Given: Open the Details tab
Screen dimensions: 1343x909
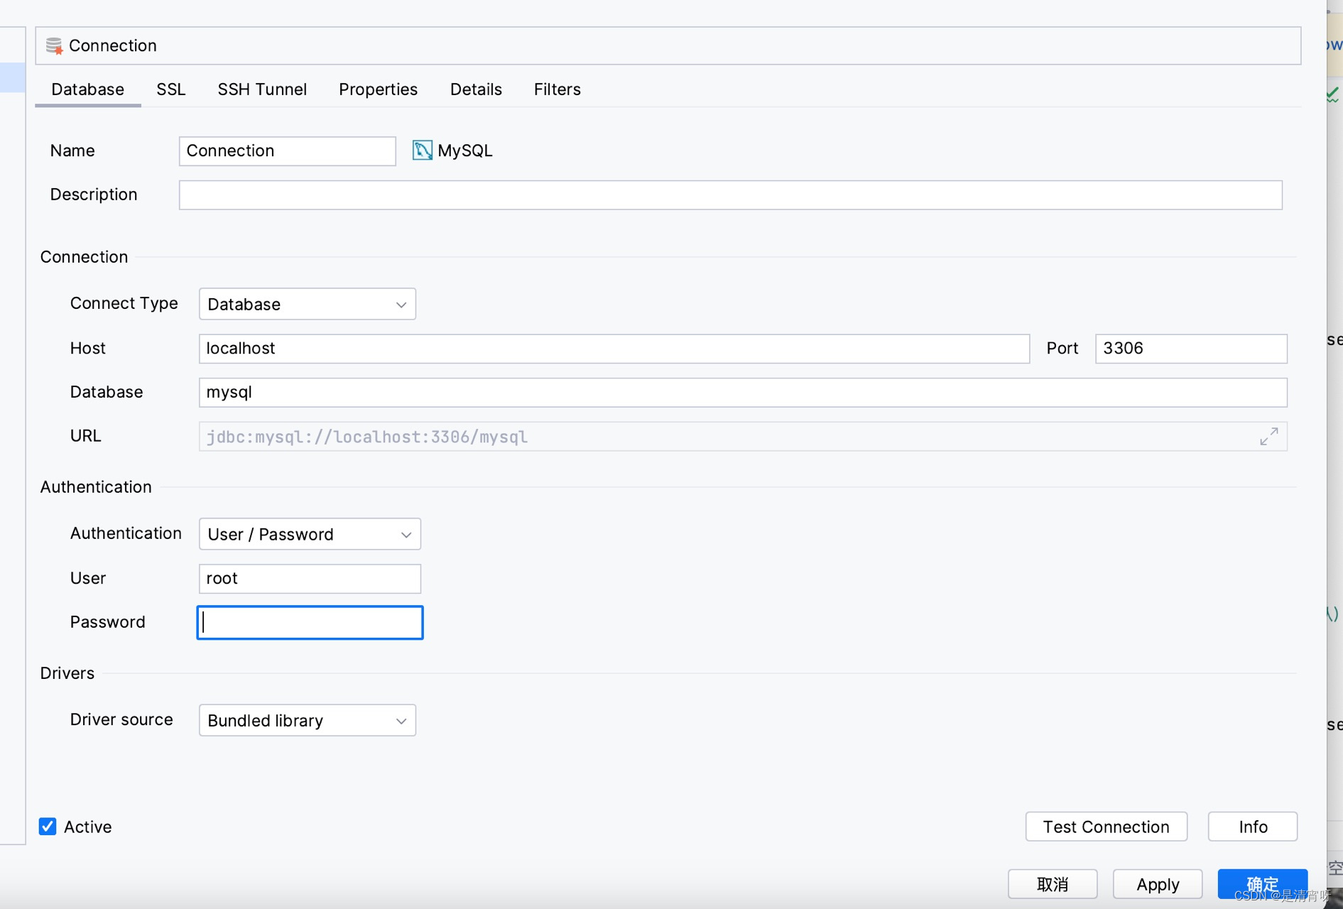Looking at the screenshot, I should click(x=476, y=89).
